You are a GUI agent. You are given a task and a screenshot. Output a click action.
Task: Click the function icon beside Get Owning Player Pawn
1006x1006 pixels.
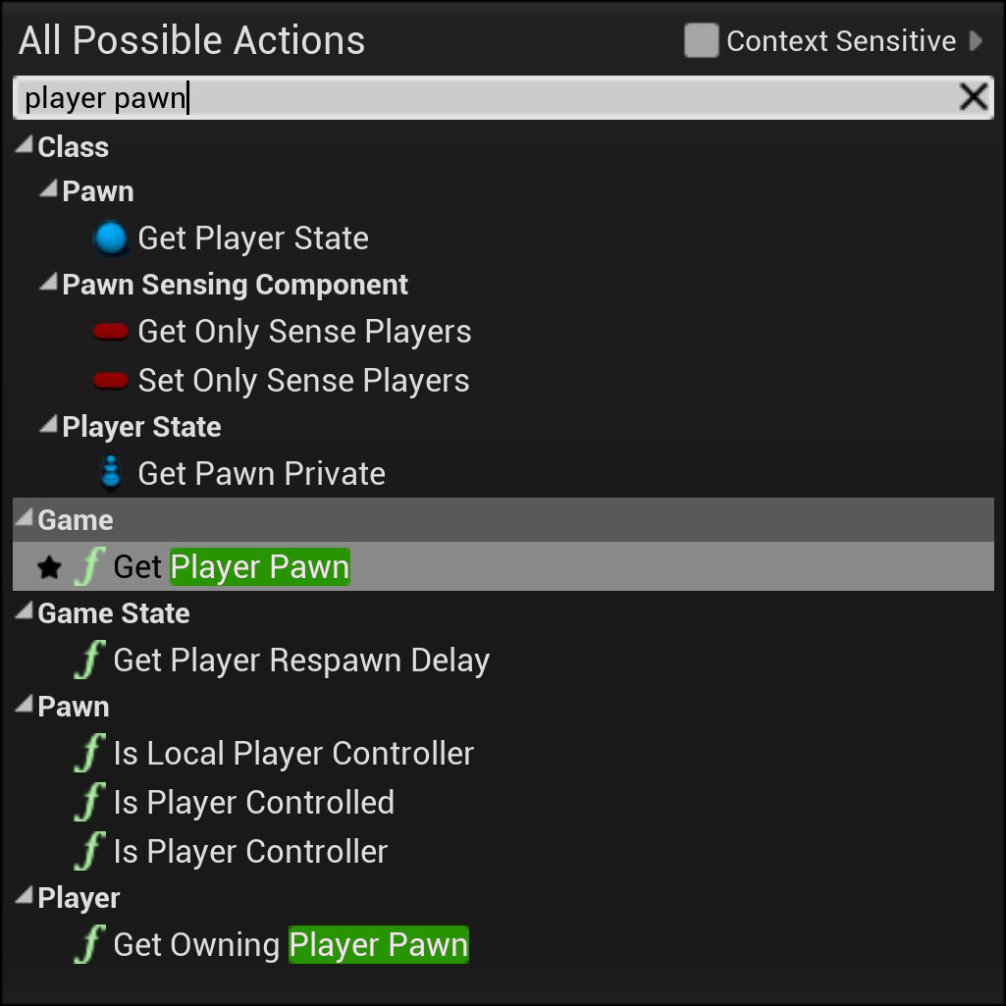pos(88,944)
